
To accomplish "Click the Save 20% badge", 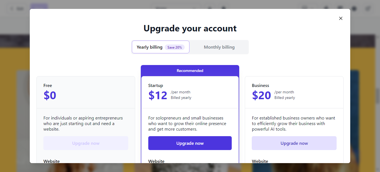I will tap(175, 47).
